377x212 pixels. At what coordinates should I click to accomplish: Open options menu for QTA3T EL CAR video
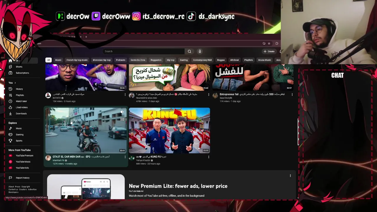tap(125, 157)
